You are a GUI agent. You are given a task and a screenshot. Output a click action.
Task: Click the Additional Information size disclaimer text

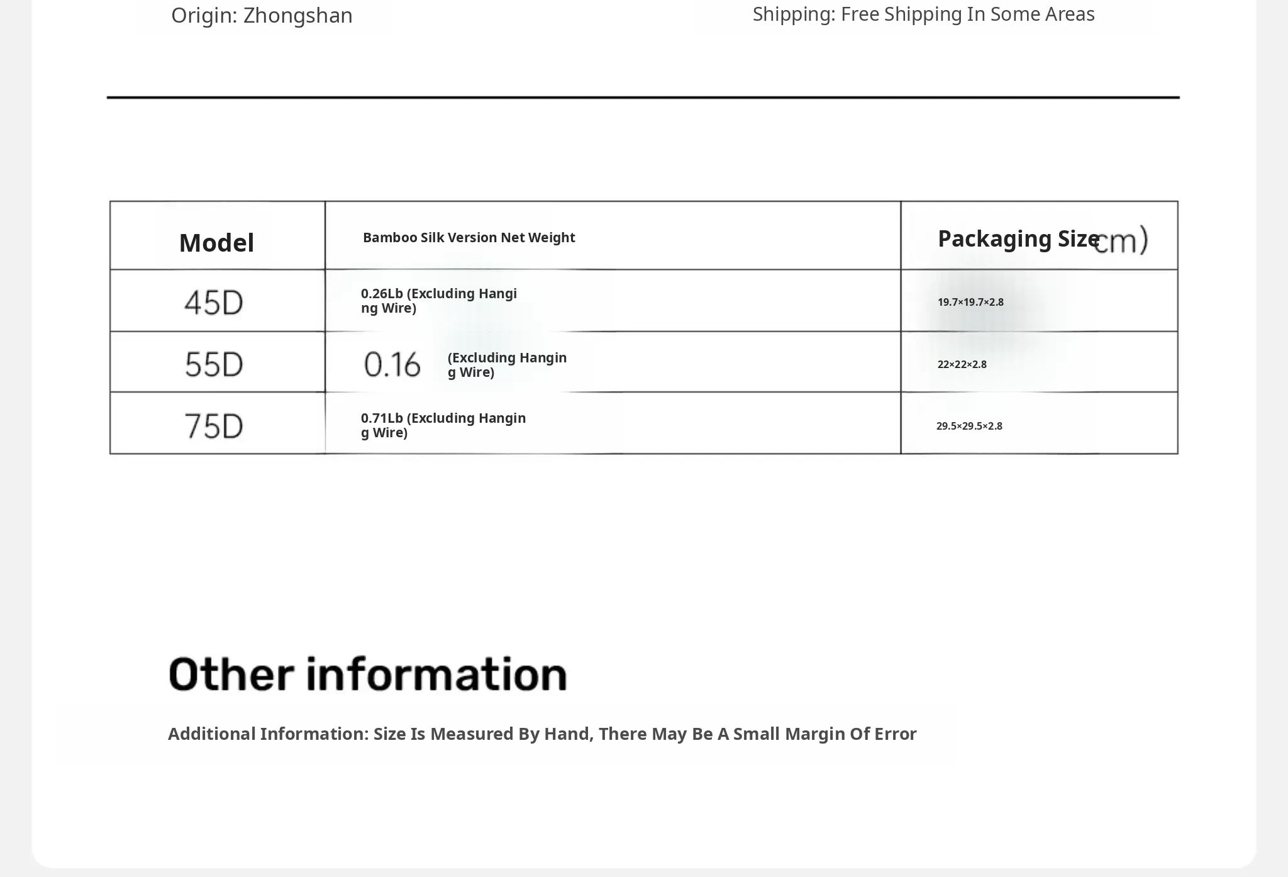click(x=541, y=734)
